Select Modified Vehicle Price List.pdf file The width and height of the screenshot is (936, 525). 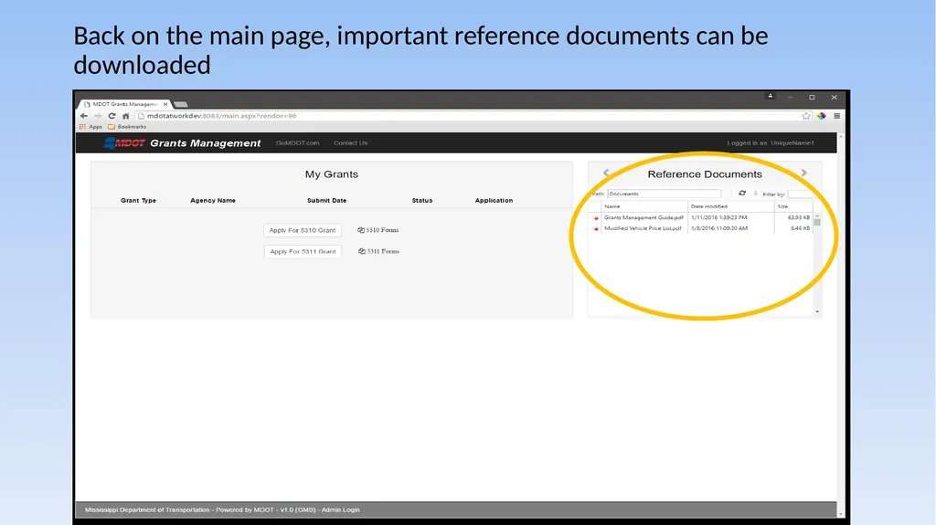click(643, 228)
